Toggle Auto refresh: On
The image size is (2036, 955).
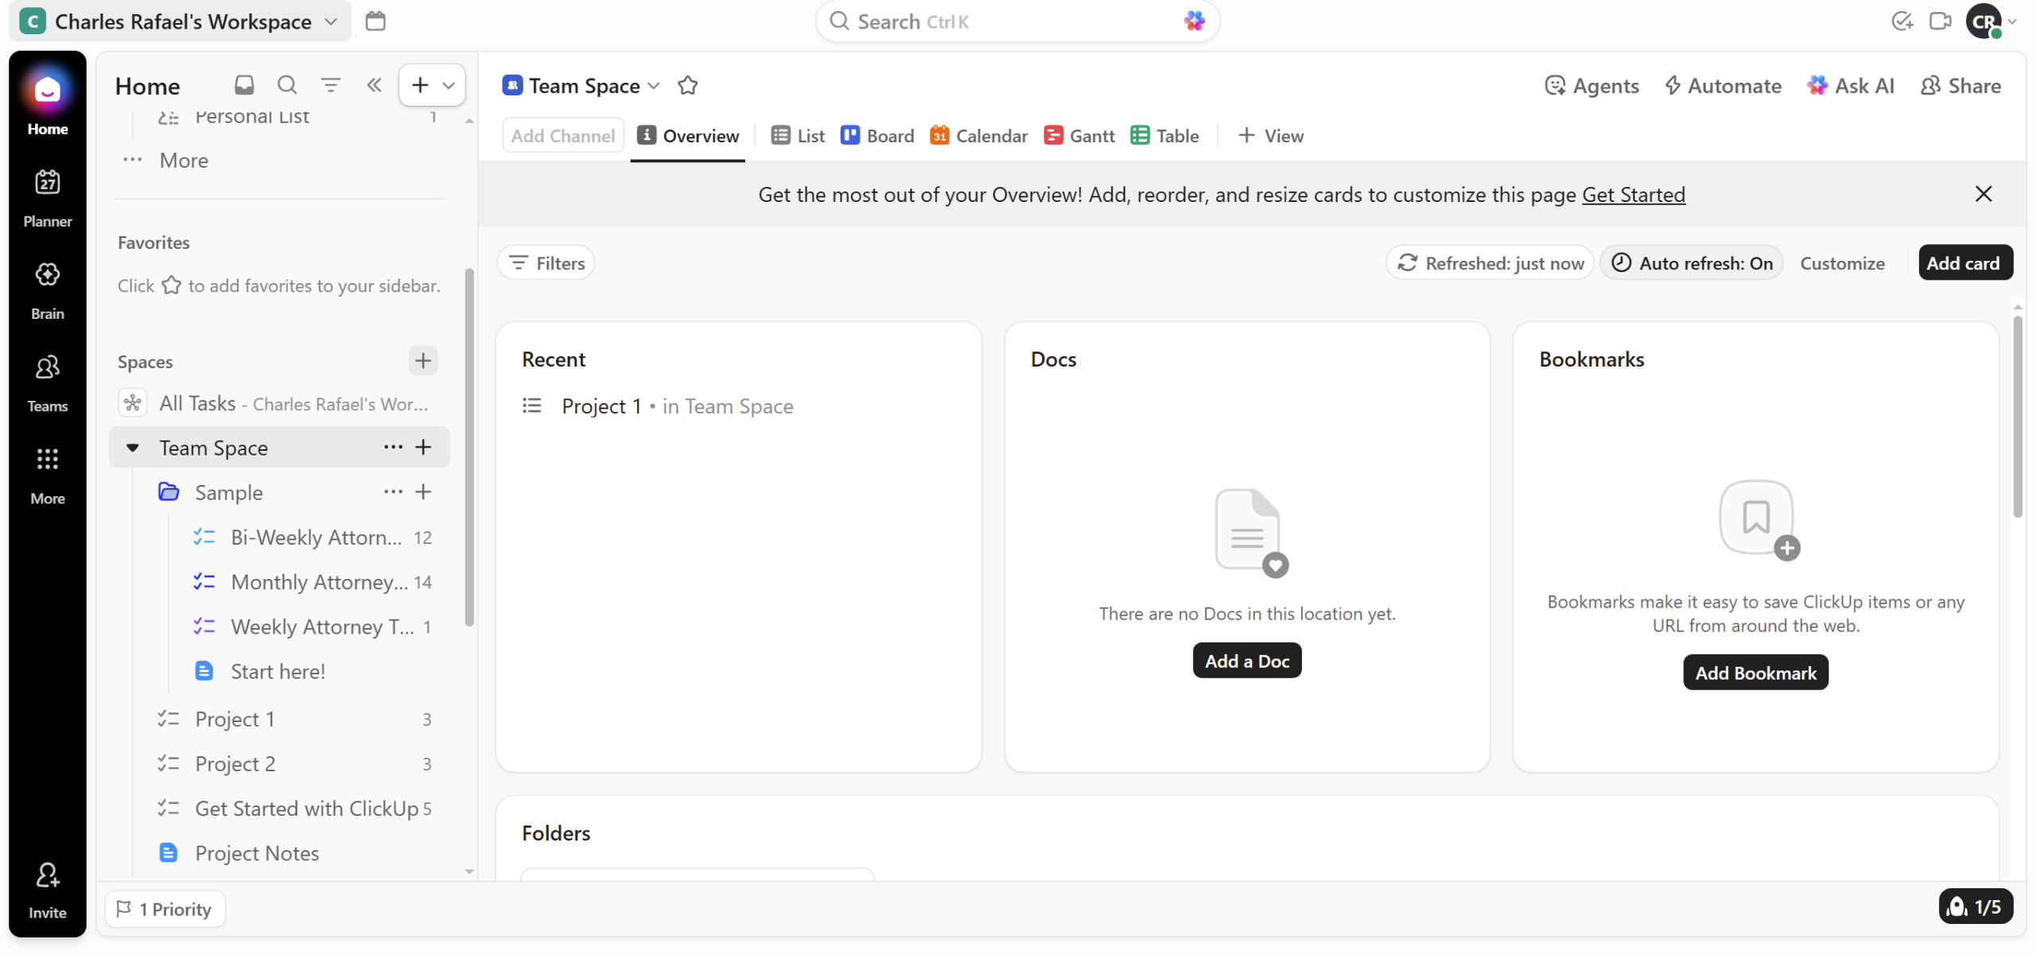point(1692,263)
